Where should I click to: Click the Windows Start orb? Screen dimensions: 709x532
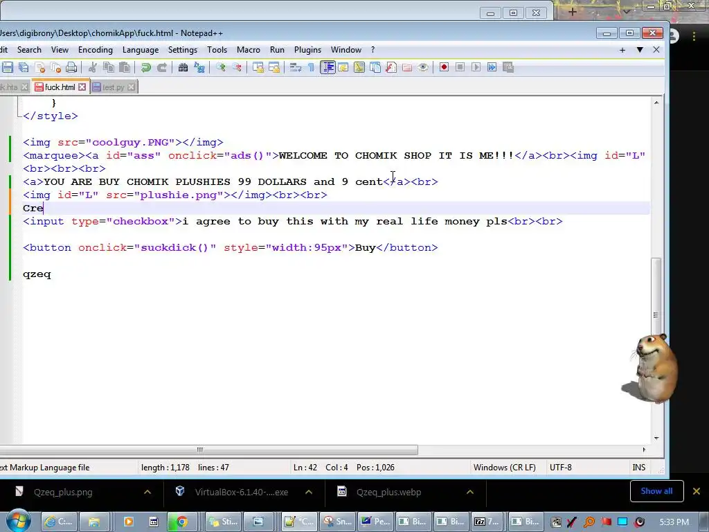pos(18,521)
